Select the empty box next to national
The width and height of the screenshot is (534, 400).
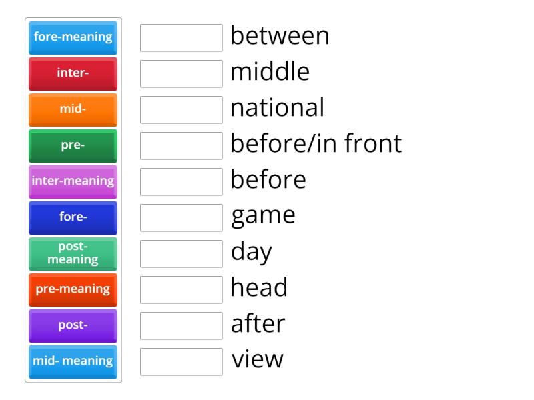(x=181, y=110)
